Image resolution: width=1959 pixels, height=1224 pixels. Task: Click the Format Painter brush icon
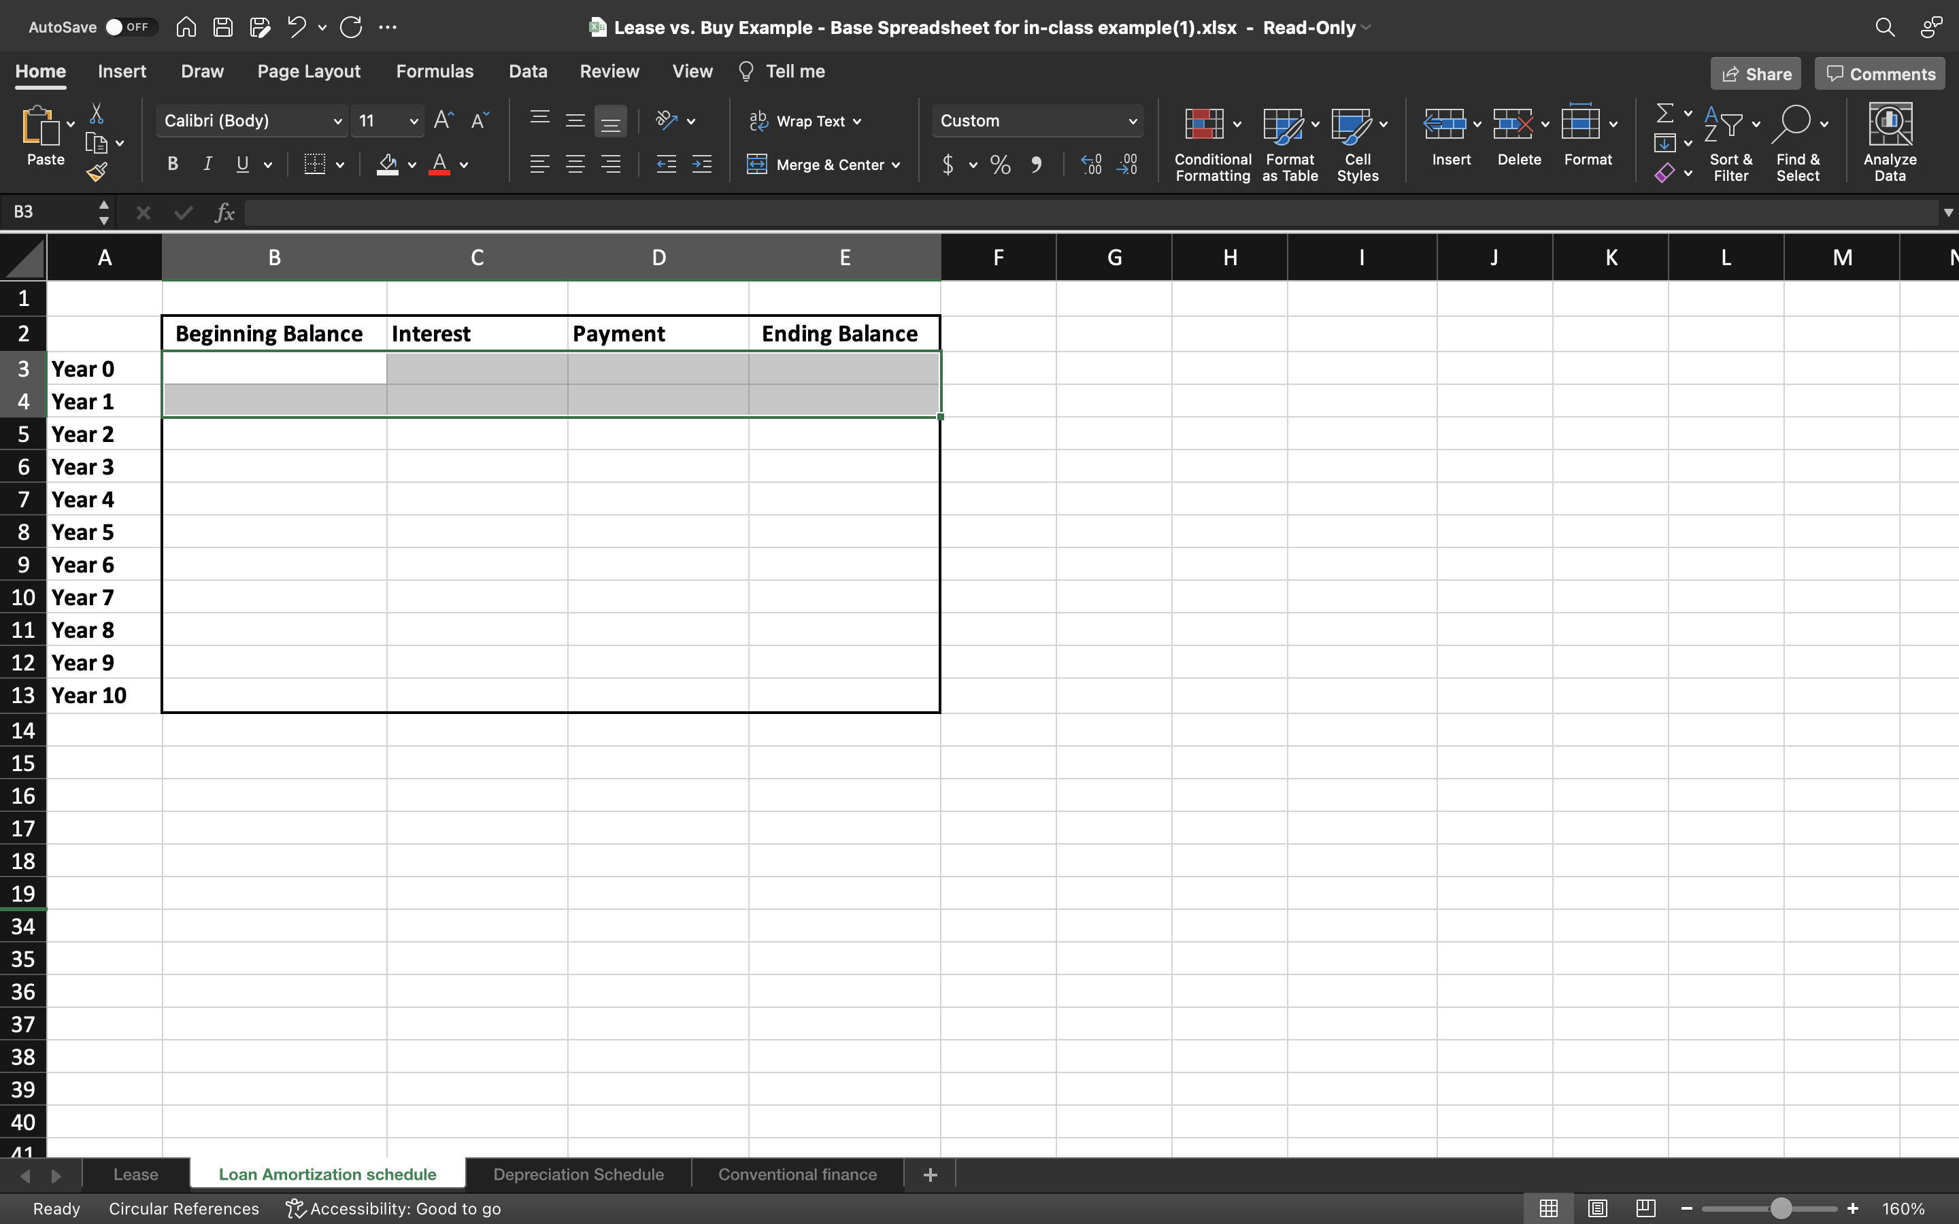(x=97, y=171)
